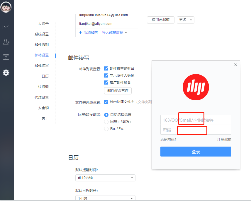
Task: Expand the 更多 dropdown
Action: [185, 20]
